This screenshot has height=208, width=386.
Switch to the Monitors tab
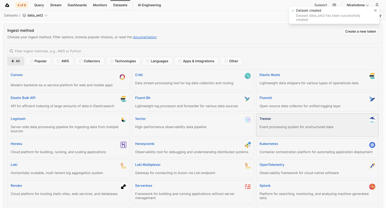[100, 5]
